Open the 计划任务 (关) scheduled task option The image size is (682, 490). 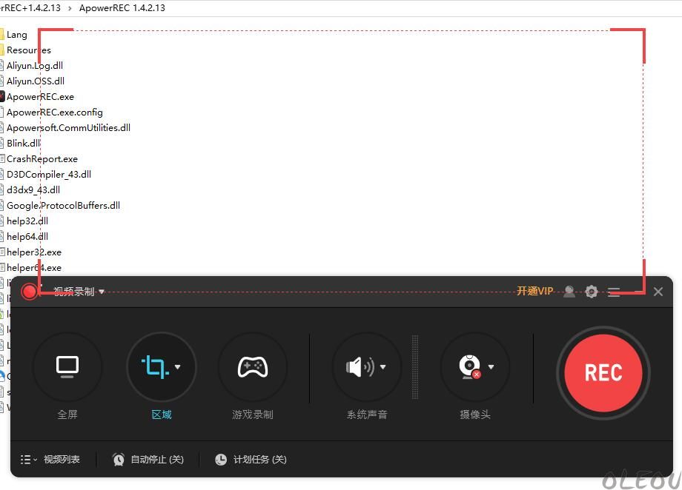259,459
